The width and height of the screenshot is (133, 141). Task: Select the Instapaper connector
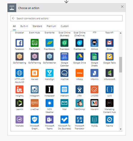point(50,89)
